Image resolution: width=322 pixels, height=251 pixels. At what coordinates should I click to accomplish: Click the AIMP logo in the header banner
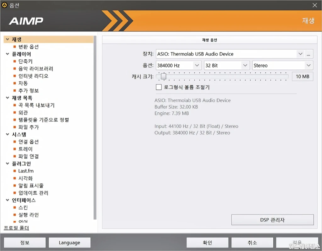point(26,21)
